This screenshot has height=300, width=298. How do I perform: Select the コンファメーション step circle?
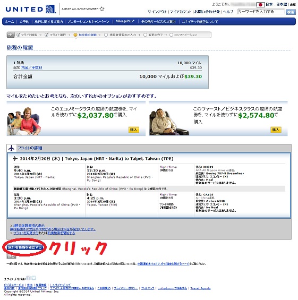click(171, 35)
